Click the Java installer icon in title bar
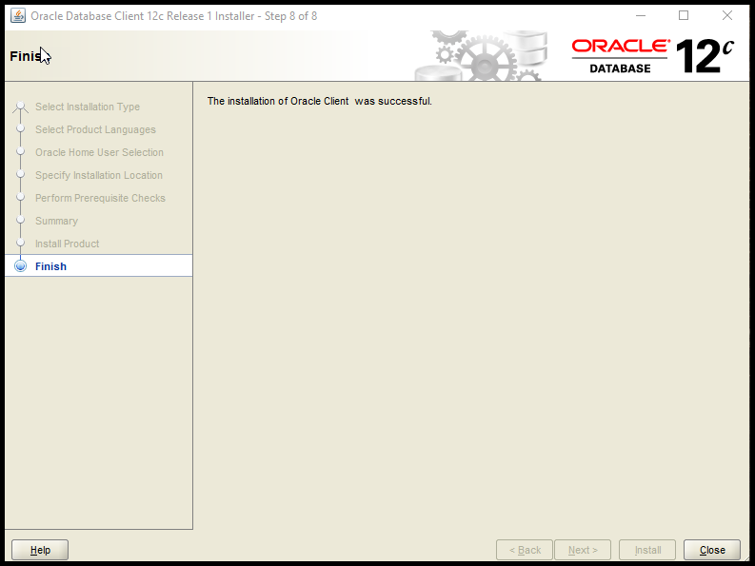Screen dimensions: 755x566 [18, 15]
